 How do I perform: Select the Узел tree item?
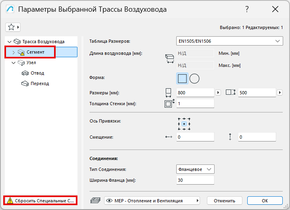pyautogui.click(x=31, y=62)
